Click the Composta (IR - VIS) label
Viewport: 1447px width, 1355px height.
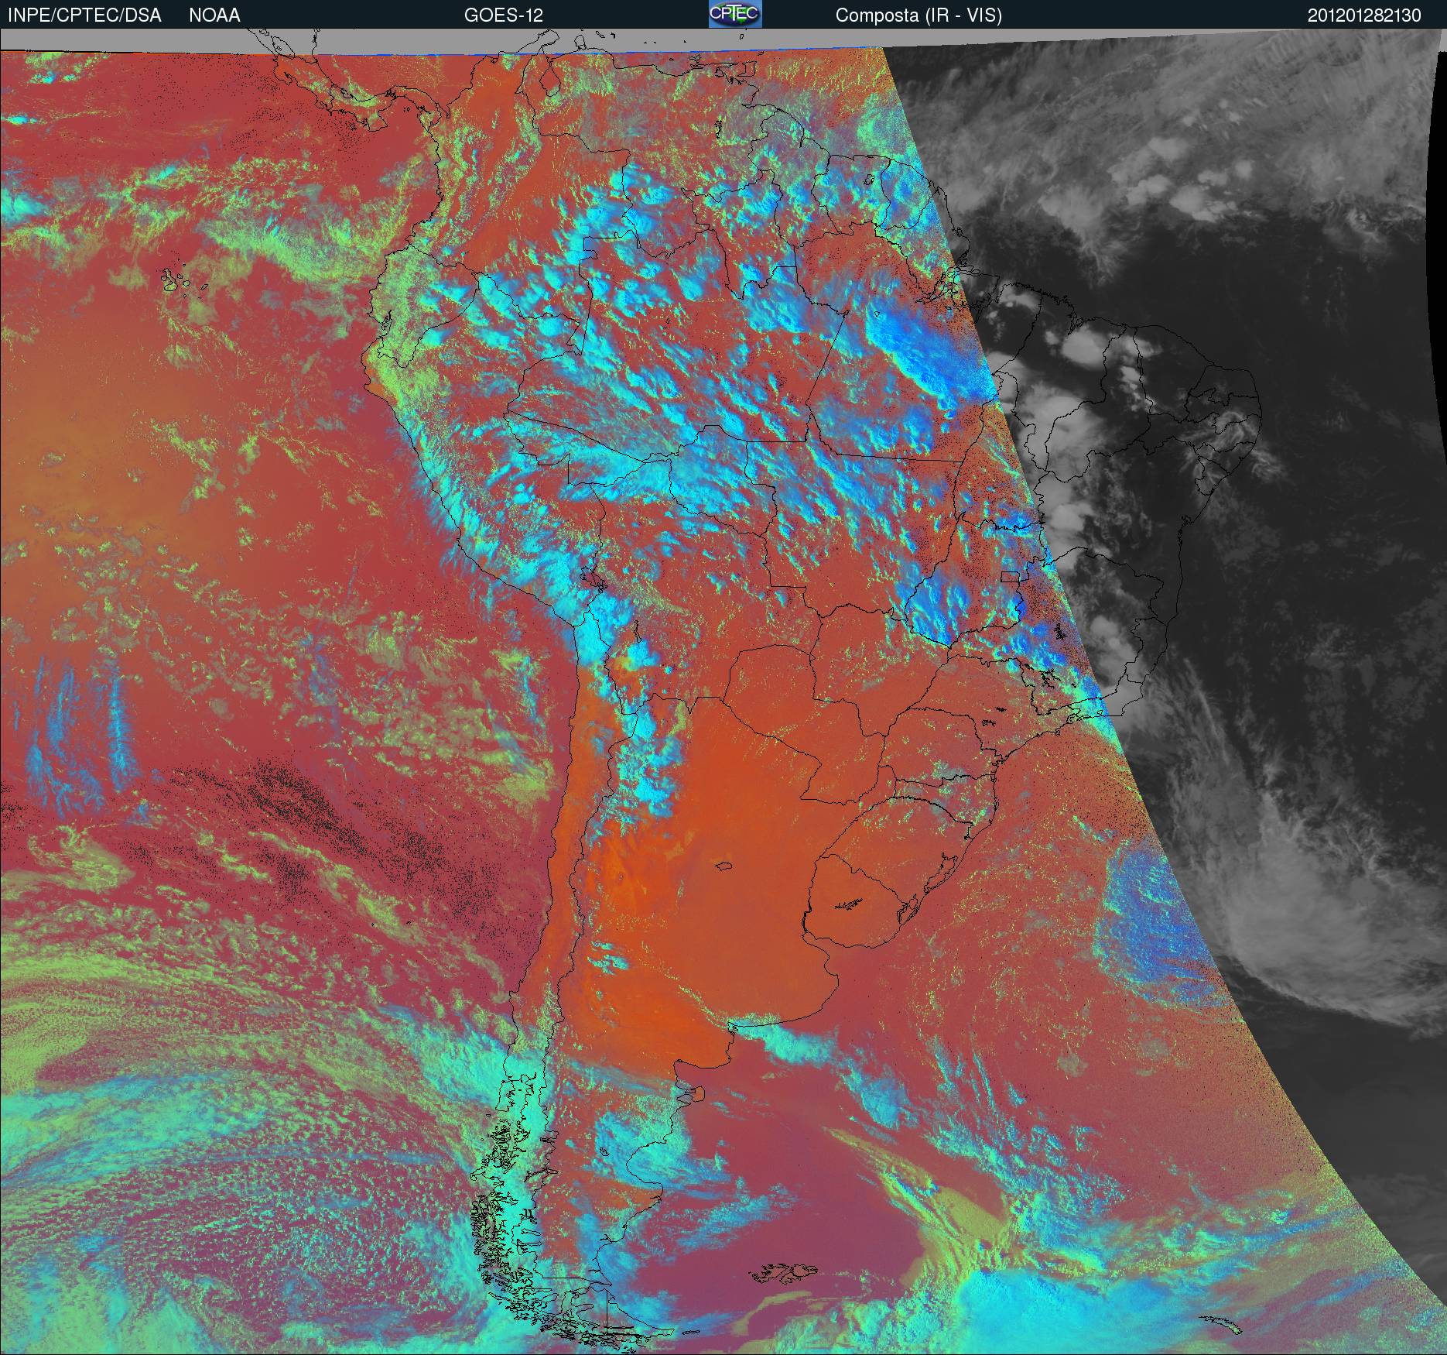click(x=918, y=15)
